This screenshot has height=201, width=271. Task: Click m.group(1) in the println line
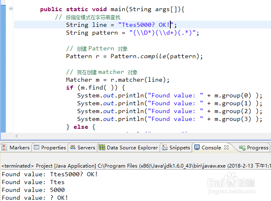(x=233, y=104)
